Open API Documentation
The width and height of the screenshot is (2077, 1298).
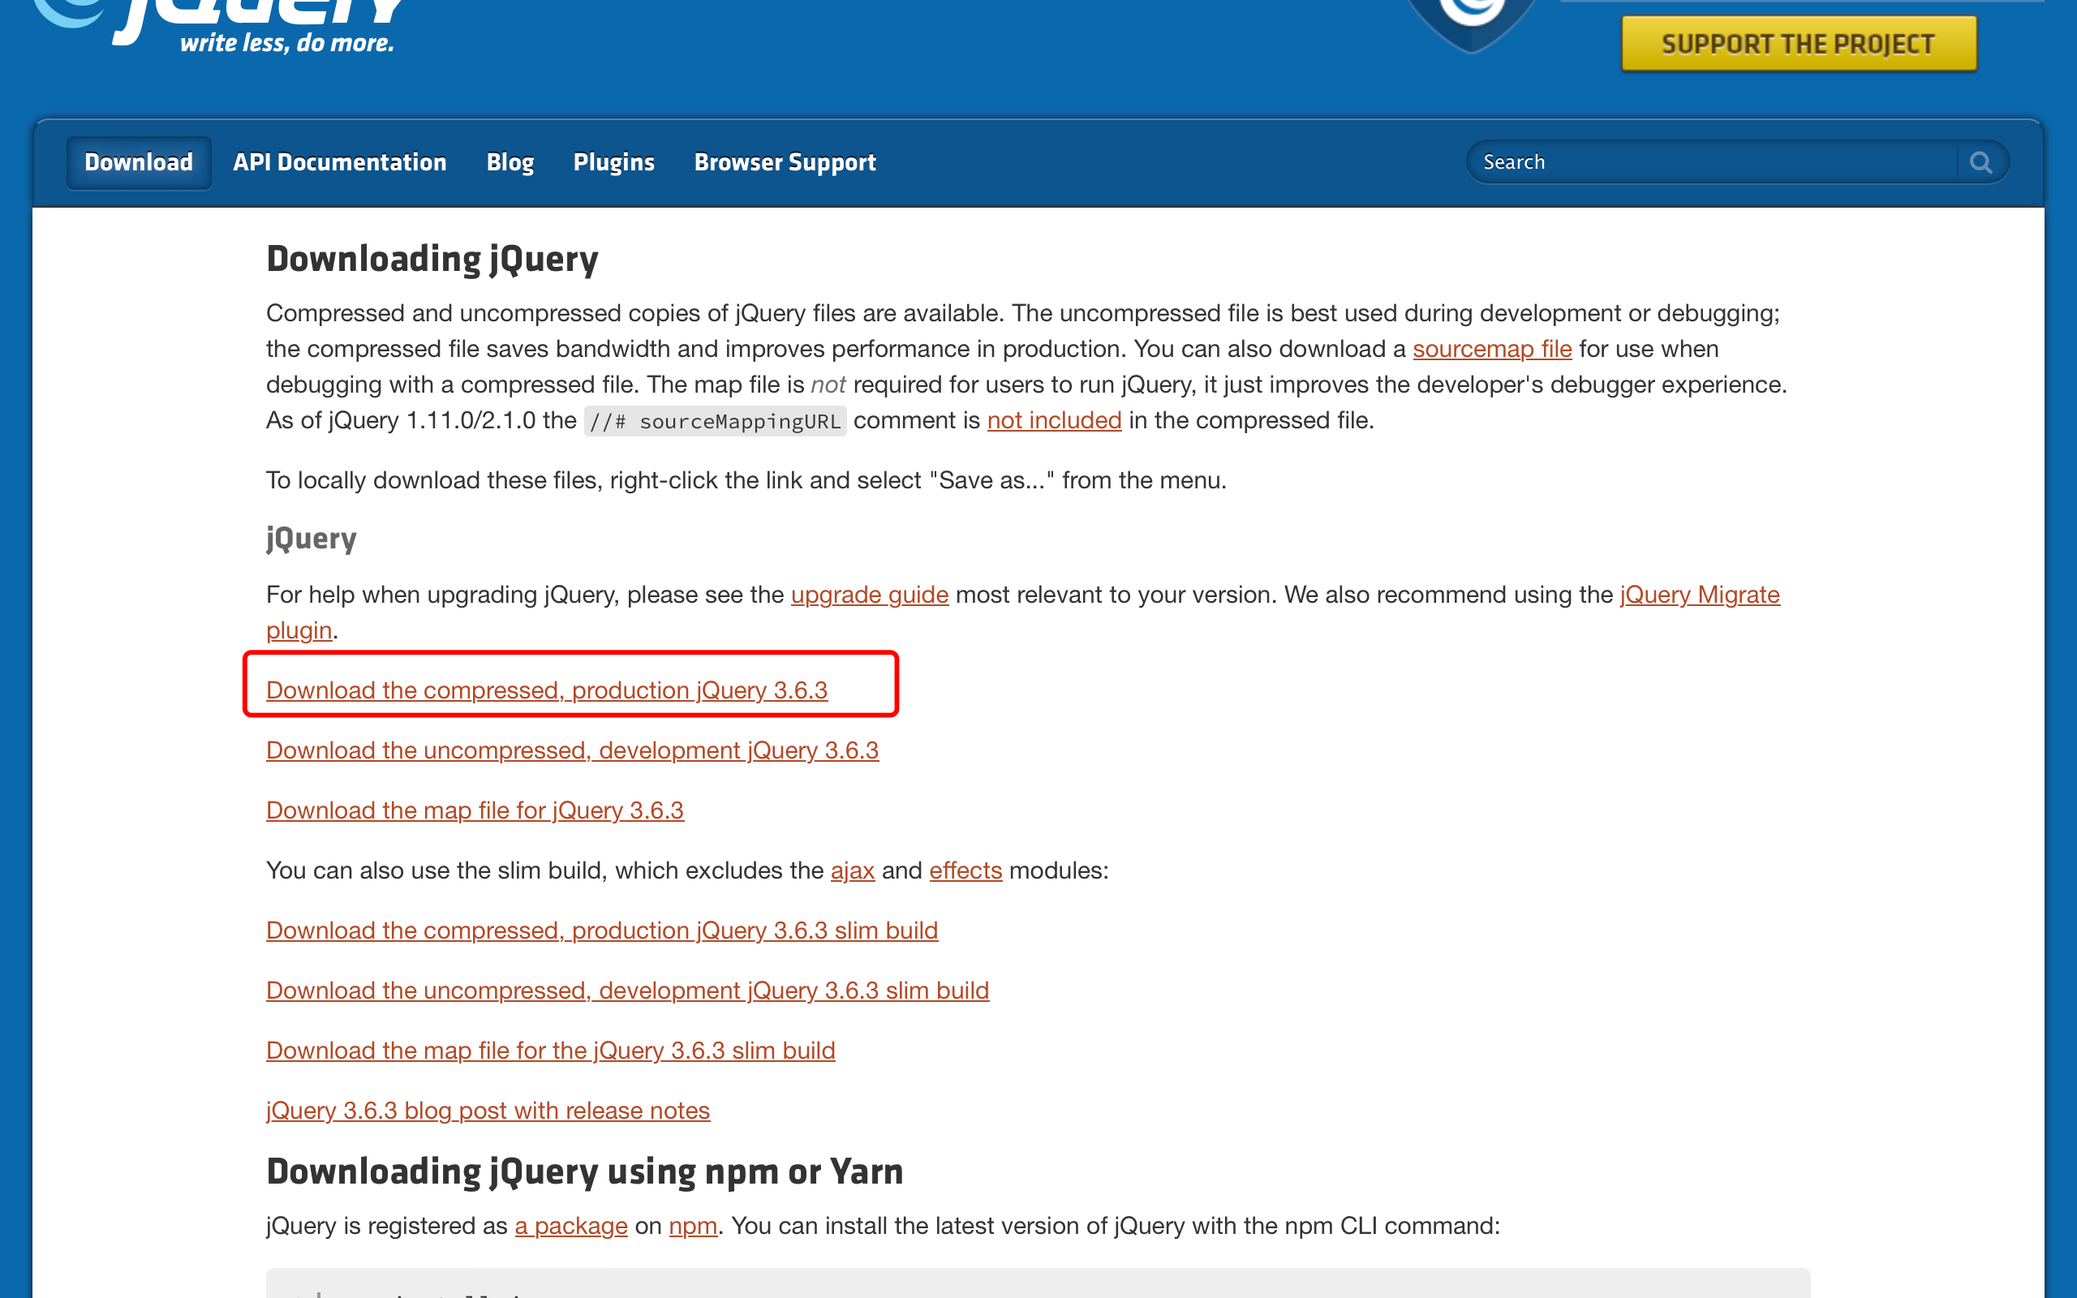click(340, 161)
